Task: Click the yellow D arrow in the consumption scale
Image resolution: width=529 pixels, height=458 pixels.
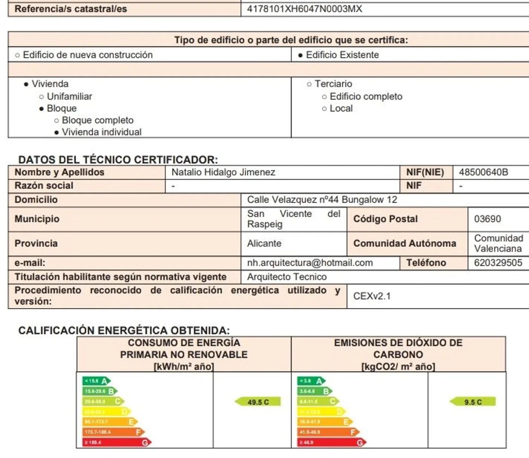Action: coord(107,412)
